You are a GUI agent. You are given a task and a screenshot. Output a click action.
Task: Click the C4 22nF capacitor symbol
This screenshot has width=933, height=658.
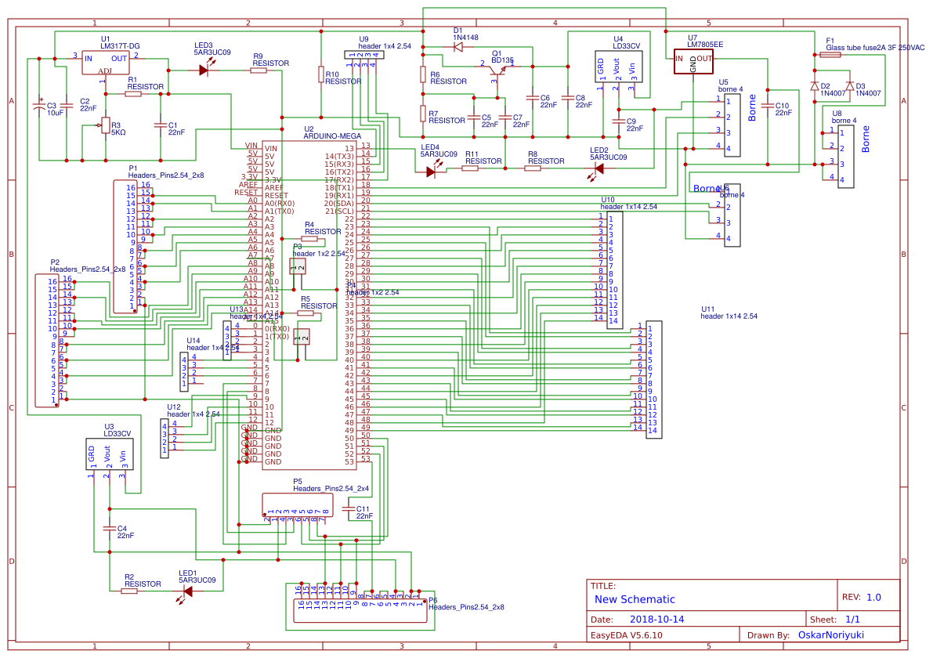tap(110, 528)
